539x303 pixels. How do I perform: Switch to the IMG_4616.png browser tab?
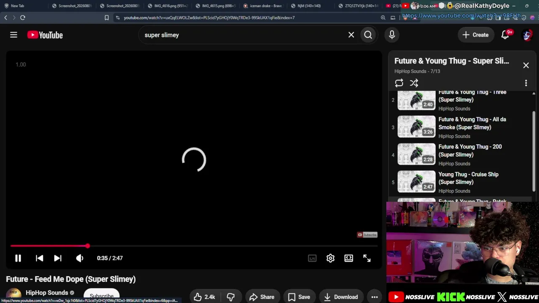click(168, 6)
